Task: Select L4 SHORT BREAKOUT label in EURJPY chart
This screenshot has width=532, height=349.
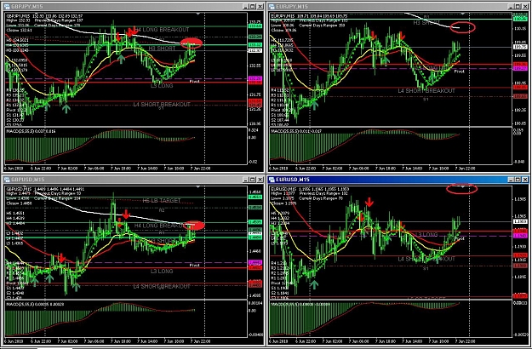Action: [426, 91]
